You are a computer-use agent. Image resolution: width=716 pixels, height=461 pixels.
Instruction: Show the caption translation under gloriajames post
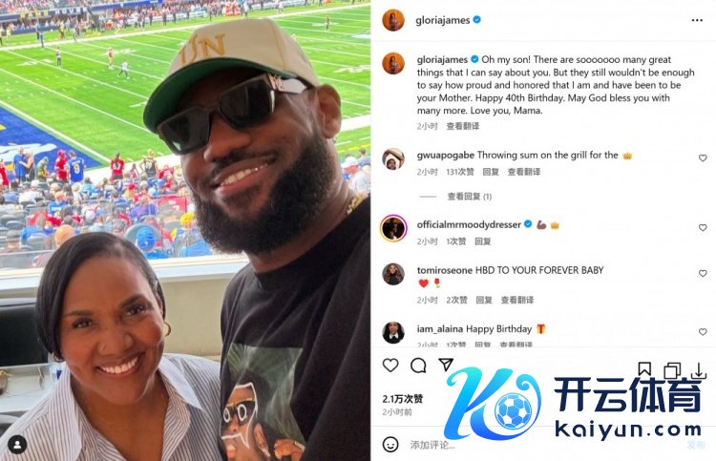pos(463,126)
